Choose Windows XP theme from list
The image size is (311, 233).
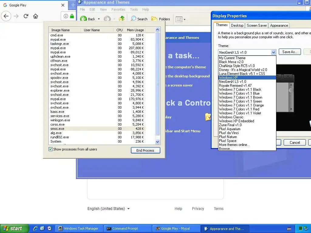[247, 77]
